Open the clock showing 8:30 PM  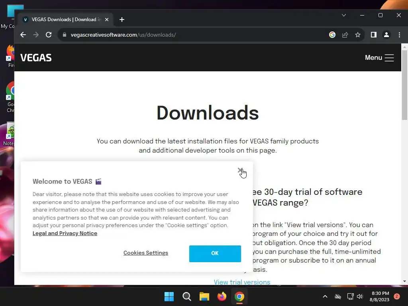(380, 296)
